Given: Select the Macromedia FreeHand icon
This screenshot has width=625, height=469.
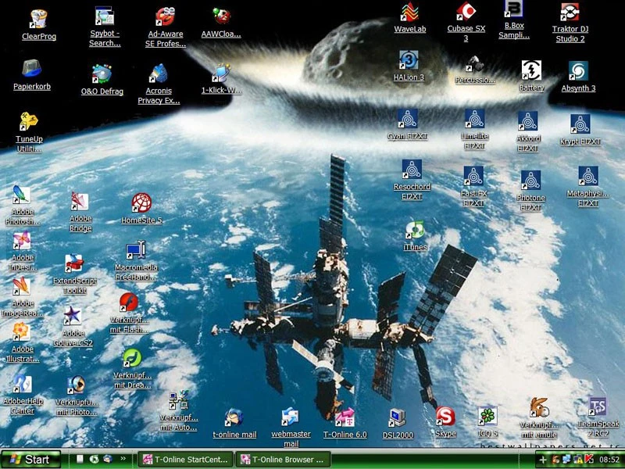Looking at the screenshot, I should coord(136,251).
